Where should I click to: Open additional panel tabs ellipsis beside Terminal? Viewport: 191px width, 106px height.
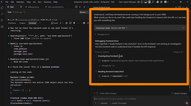pos(40,23)
